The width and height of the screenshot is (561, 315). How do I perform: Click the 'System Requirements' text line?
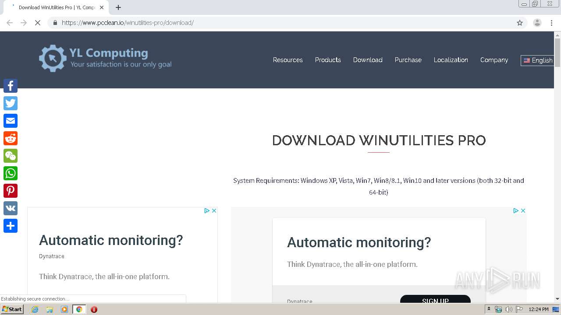(379, 186)
